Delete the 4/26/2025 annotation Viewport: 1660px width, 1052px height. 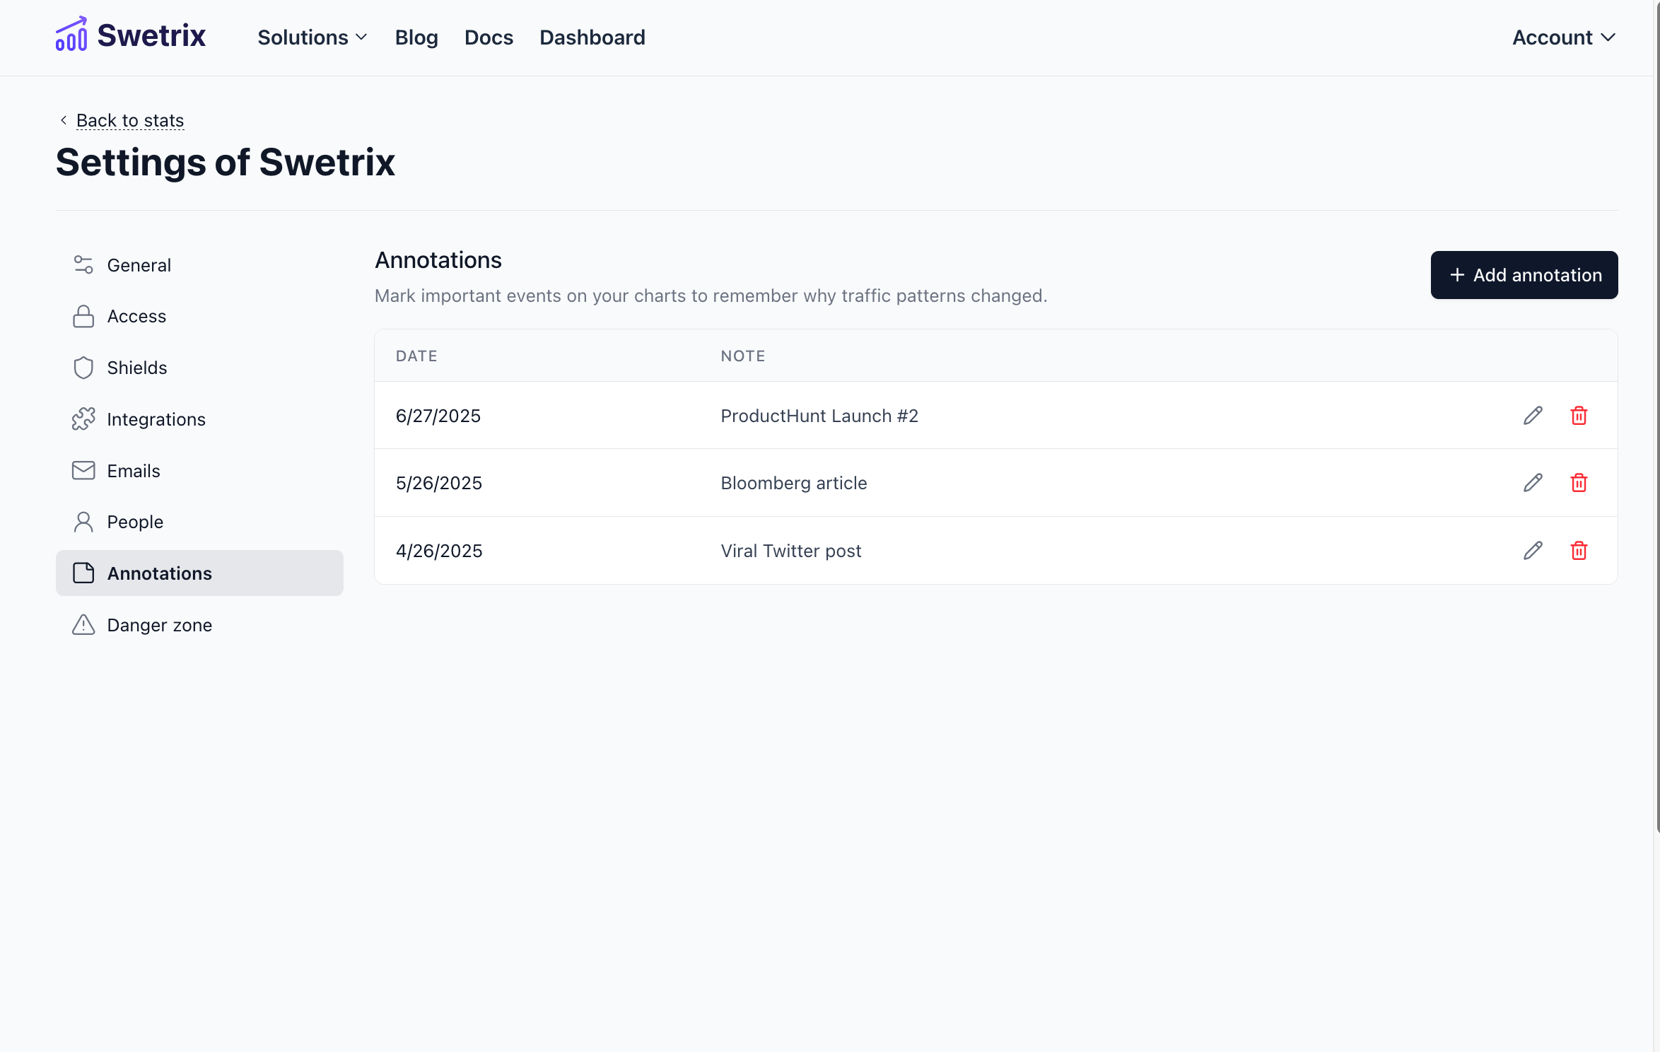click(x=1579, y=551)
